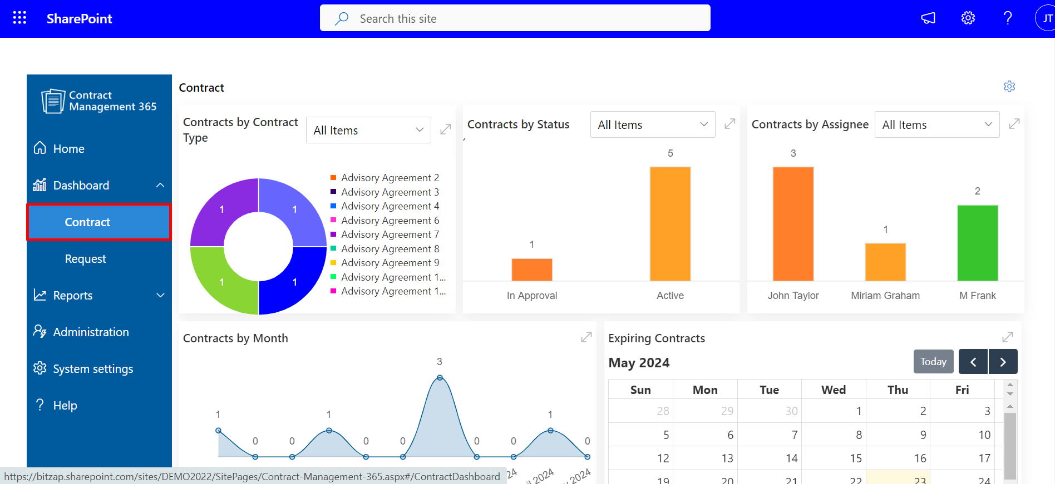The height and width of the screenshot is (484, 1055).
Task: Click orange Advisory Agreement 2 legend swatch
Action: (333, 178)
